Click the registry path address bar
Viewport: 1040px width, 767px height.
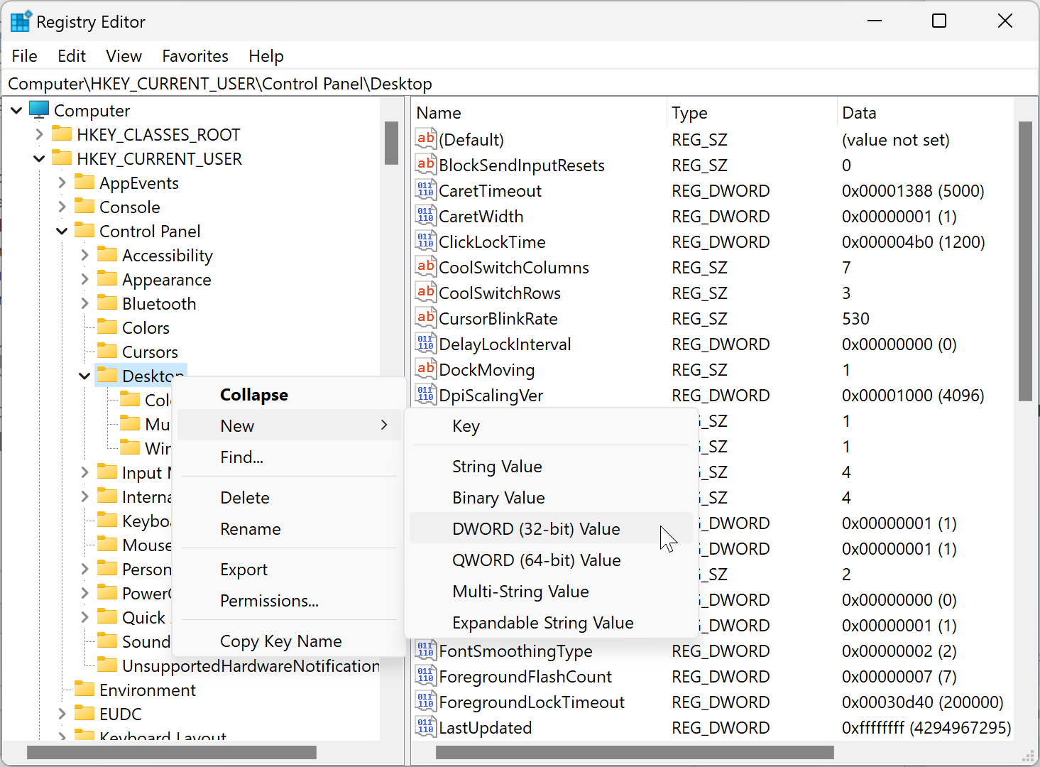coord(520,84)
